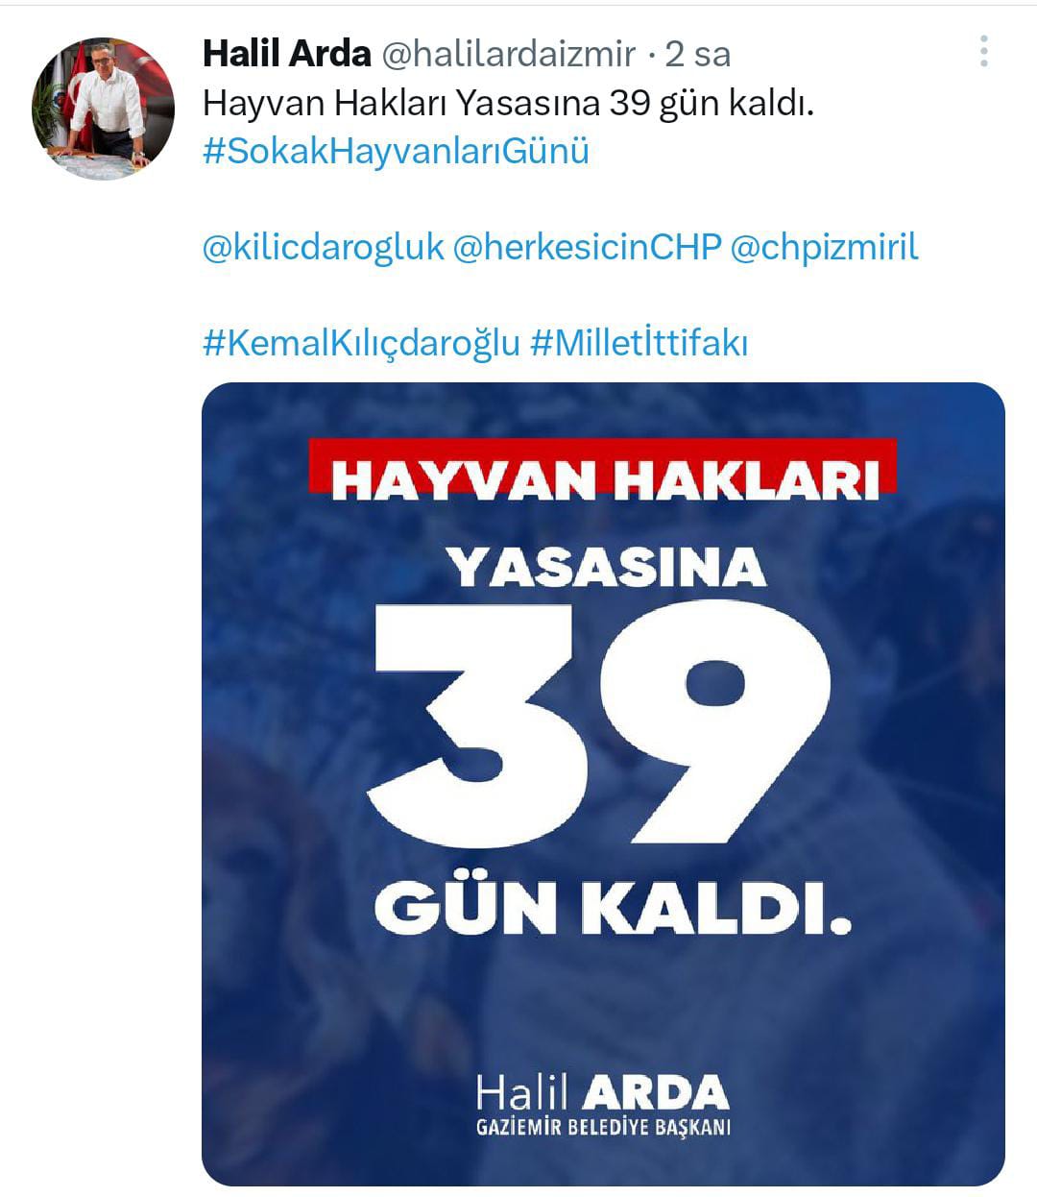Click 'GAZİEMİR BELEDİYE BAŞKANI' caption on poster

click(x=603, y=1127)
